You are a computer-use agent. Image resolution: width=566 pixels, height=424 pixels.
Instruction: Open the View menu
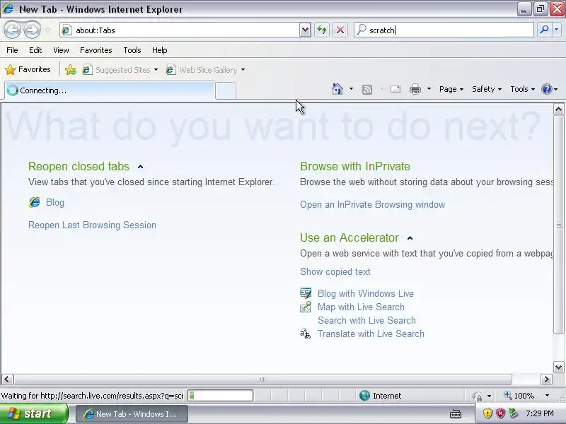tap(61, 50)
